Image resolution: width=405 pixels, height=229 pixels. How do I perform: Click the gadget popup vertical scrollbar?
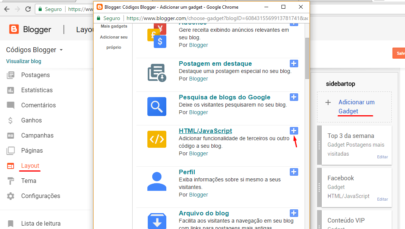coord(307,59)
